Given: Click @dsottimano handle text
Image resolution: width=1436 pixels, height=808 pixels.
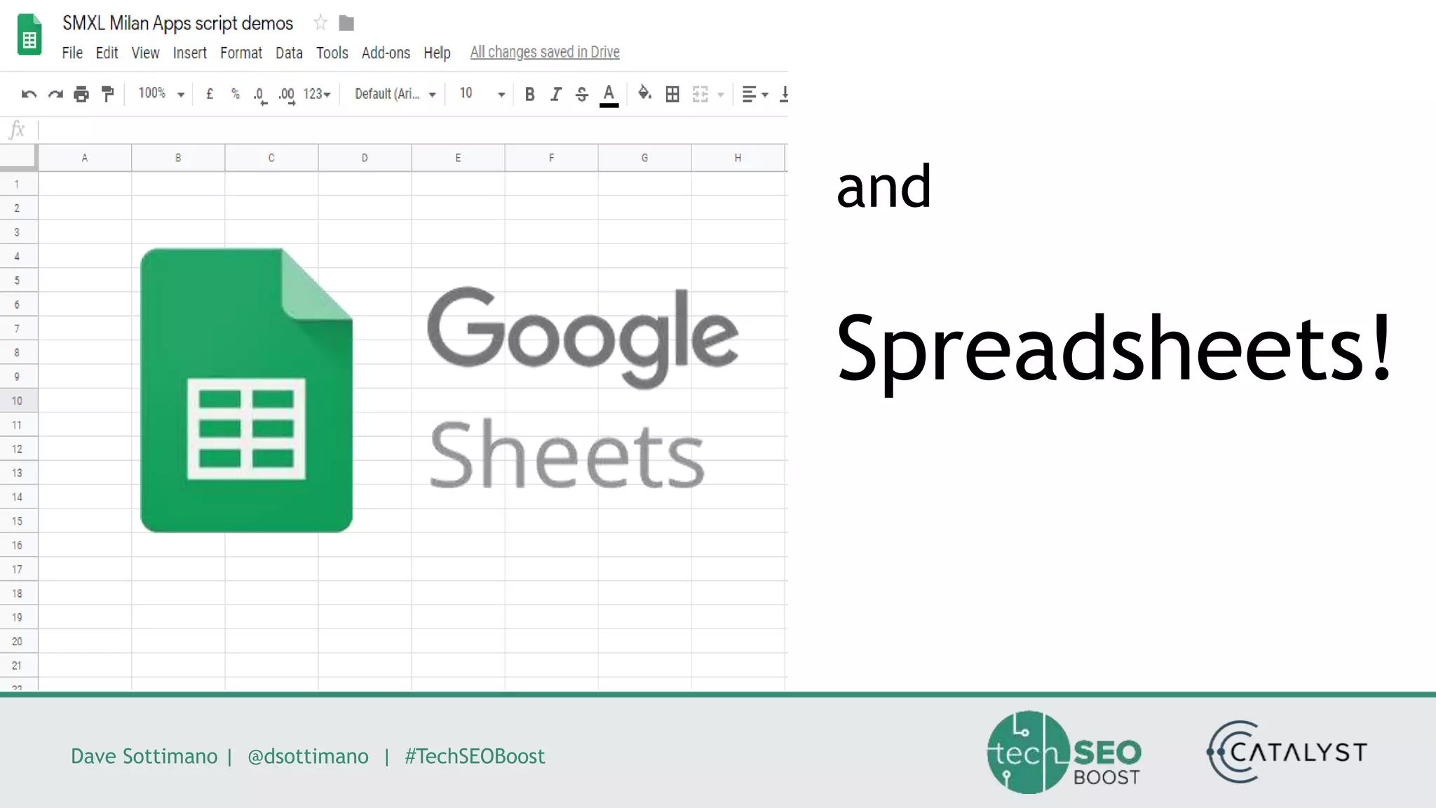Looking at the screenshot, I should coord(308,756).
